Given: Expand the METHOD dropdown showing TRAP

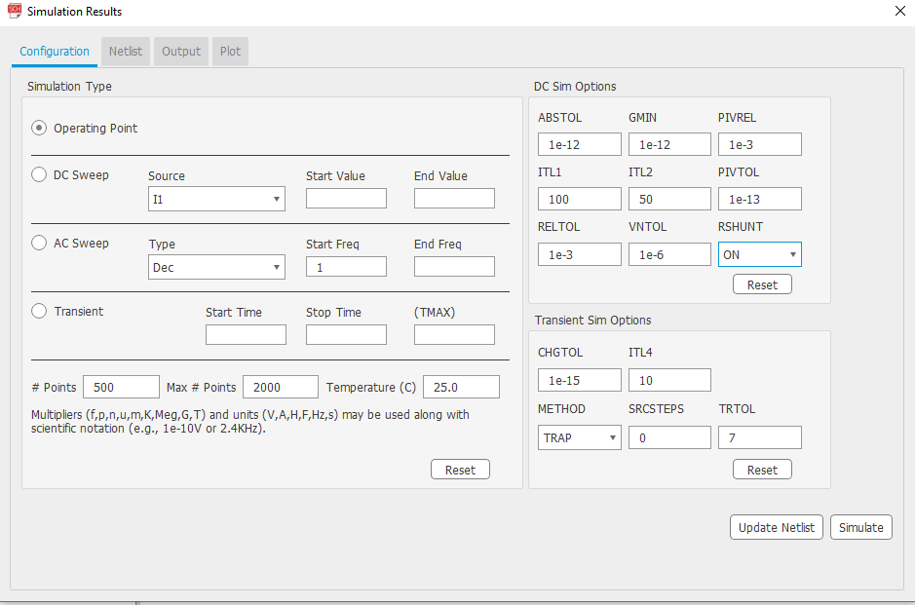Looking at the screenshot, I should [x=579, y=437].
